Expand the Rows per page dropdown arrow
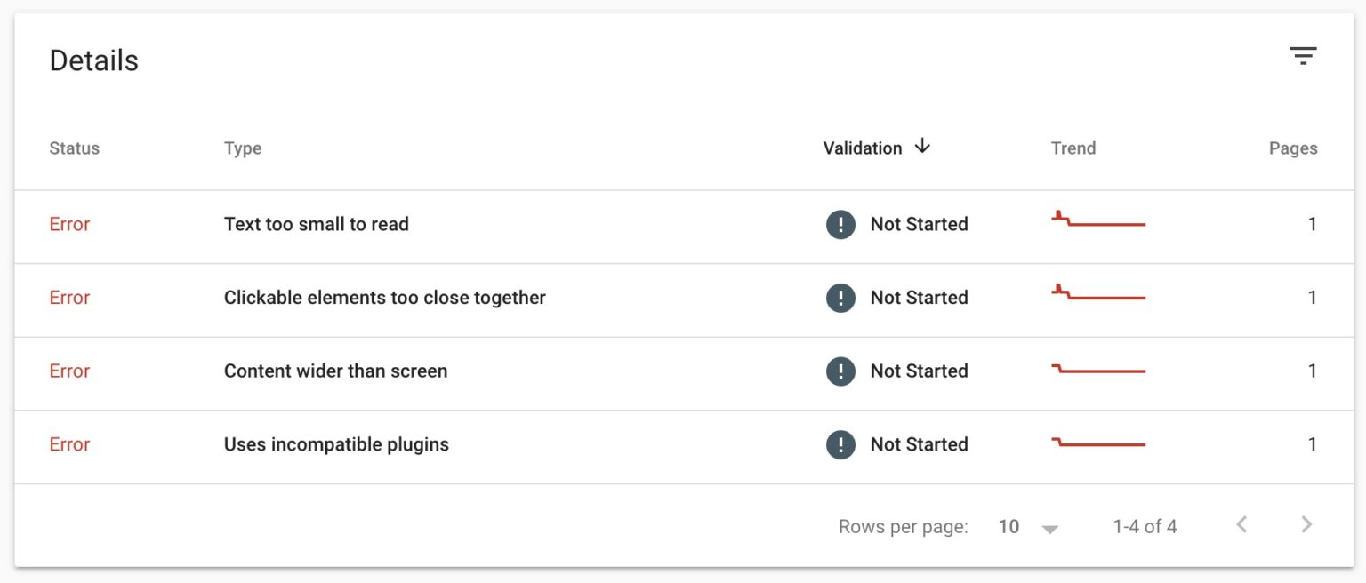1366x583 pixels. [1050, 529]
